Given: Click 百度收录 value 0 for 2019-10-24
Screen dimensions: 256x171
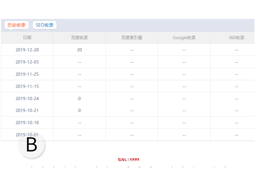Looking at the screenshot, I should pyautogui.click(x=79, y=98).
